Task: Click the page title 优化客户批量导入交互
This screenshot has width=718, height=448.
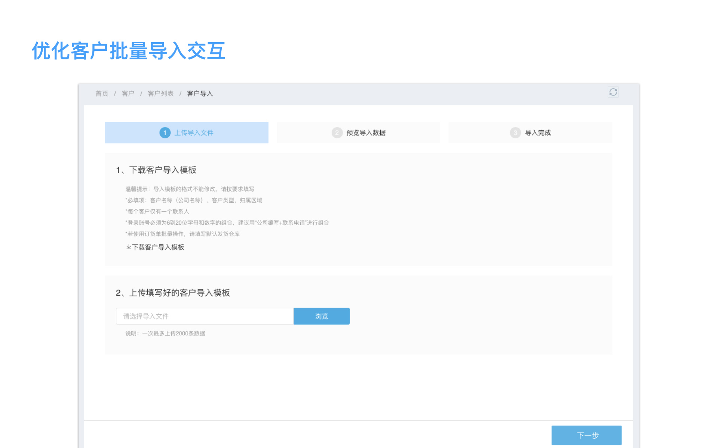Action: click(129, 51)
